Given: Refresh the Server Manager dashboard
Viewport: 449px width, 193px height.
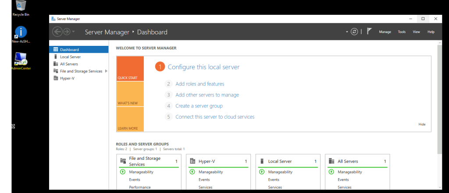Looking at the screenshot, I should pyautogui.click(x=354, y=31).
